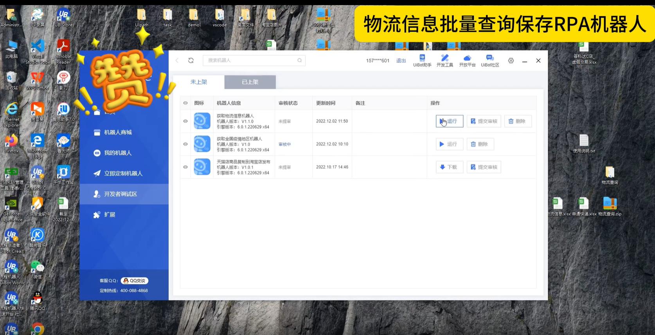Toggle eye icon for 获取全国疫情地区机器人 row
Image resolution: width=655 pixels, height=335 pixels.
click(185, 144)
